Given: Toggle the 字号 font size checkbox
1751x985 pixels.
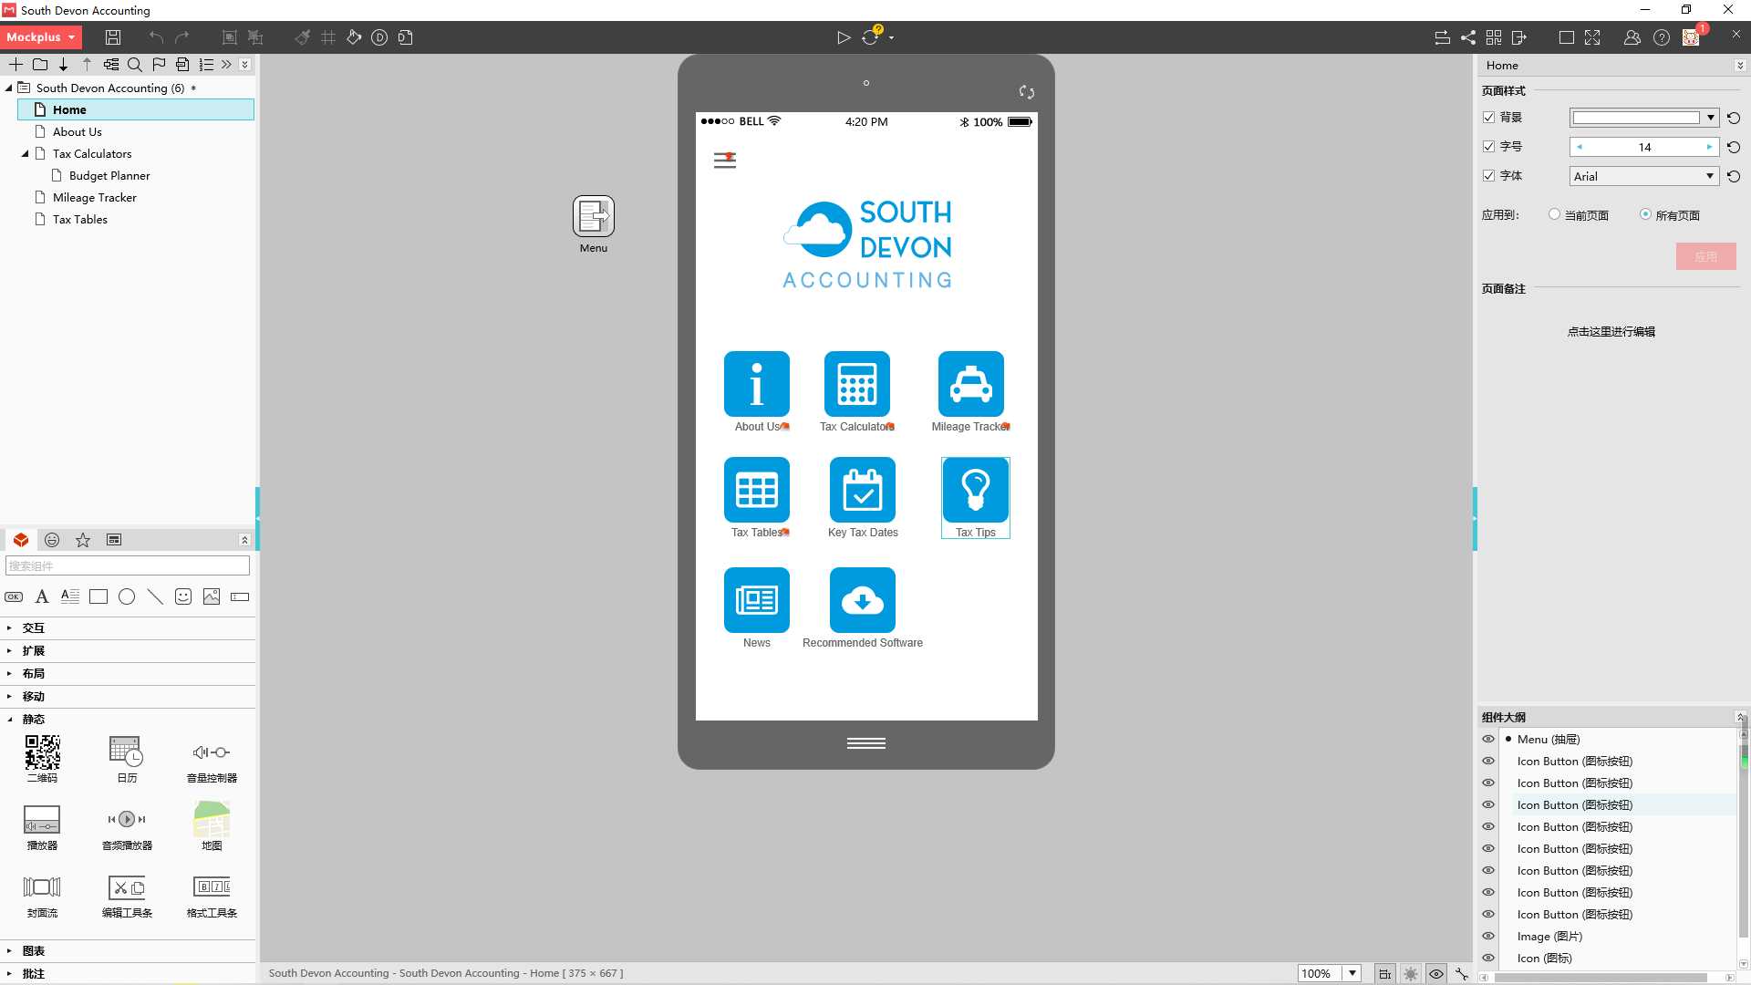Looking at the screenshot, I should click(1489, 147).
